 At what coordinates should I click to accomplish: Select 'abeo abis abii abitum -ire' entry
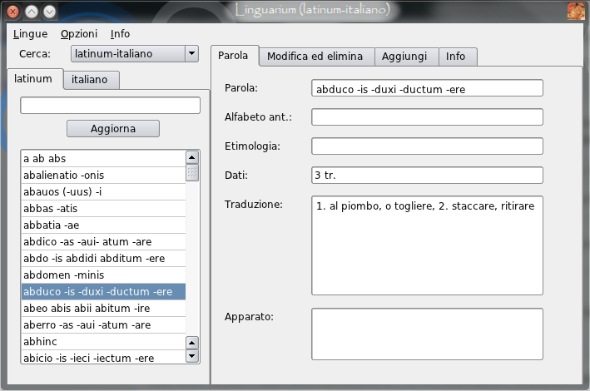click(x=103, y=308)
